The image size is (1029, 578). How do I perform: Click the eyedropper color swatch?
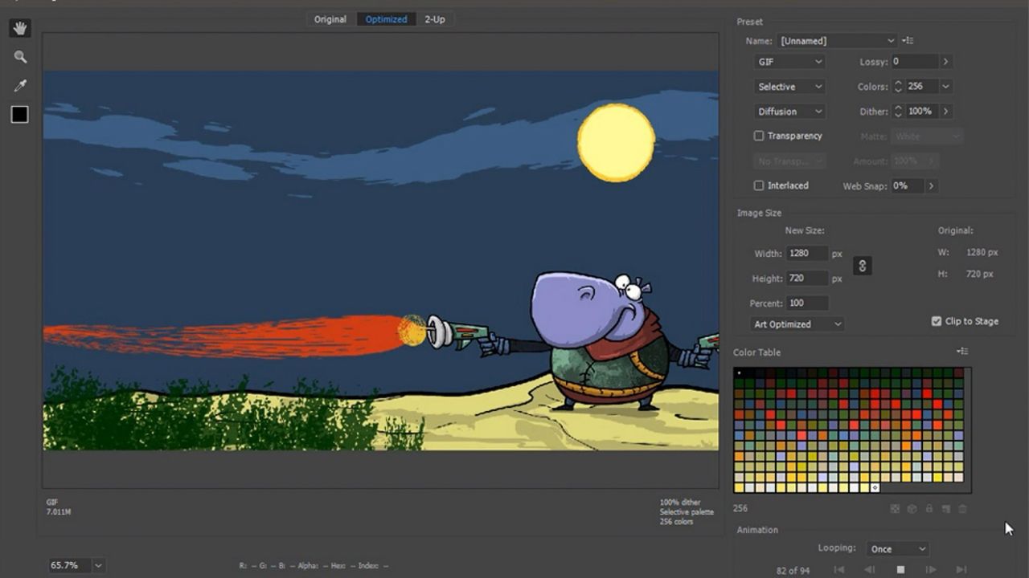tap(19, 114)
